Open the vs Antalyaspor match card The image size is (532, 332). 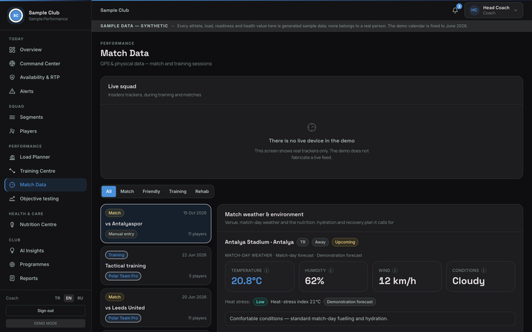click(156, 223)
